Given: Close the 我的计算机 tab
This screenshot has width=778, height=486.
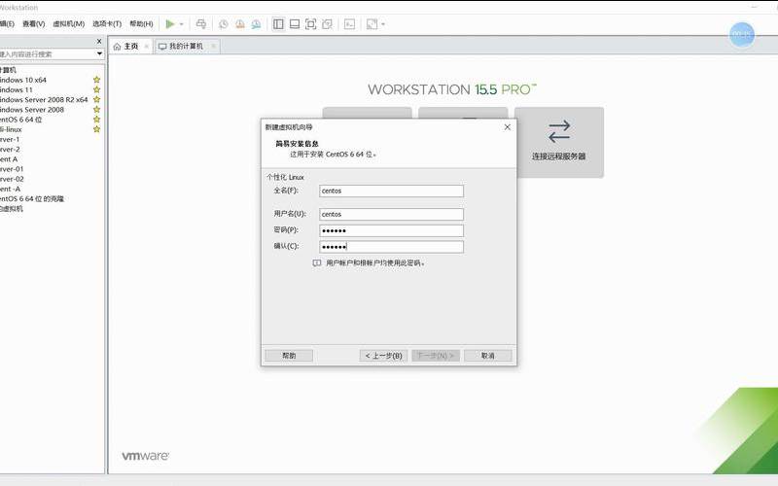Looking at the screenshot, I should pos(213,47).
